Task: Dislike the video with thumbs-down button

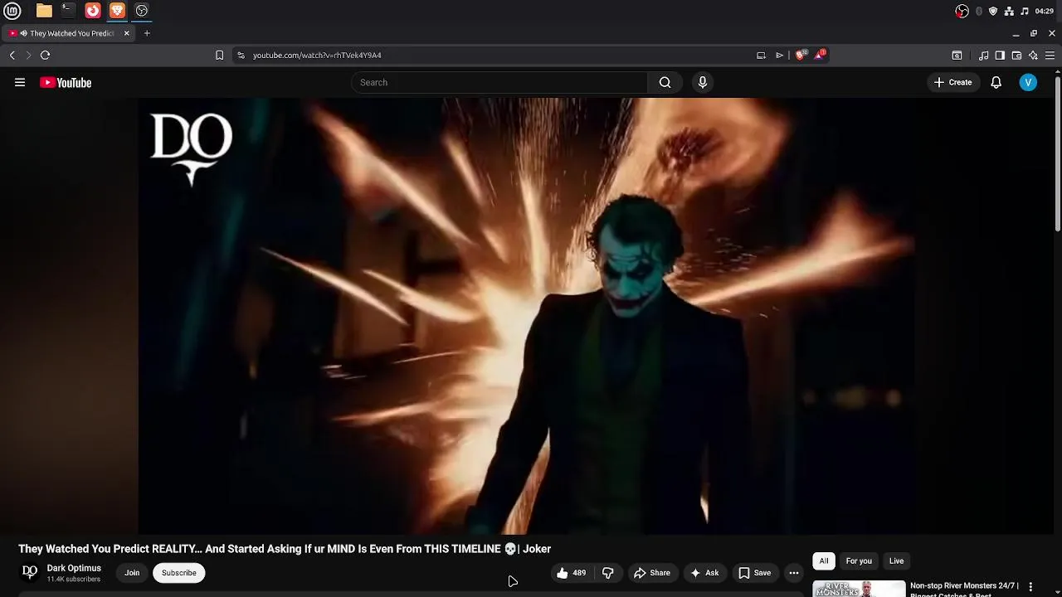Action: (x=608, y=573)
